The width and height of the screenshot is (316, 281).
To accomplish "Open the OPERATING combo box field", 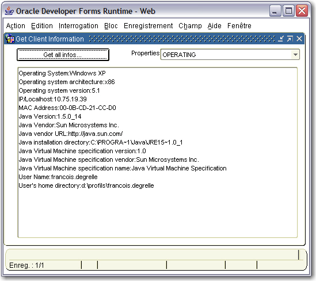I will tap(230, 55).
